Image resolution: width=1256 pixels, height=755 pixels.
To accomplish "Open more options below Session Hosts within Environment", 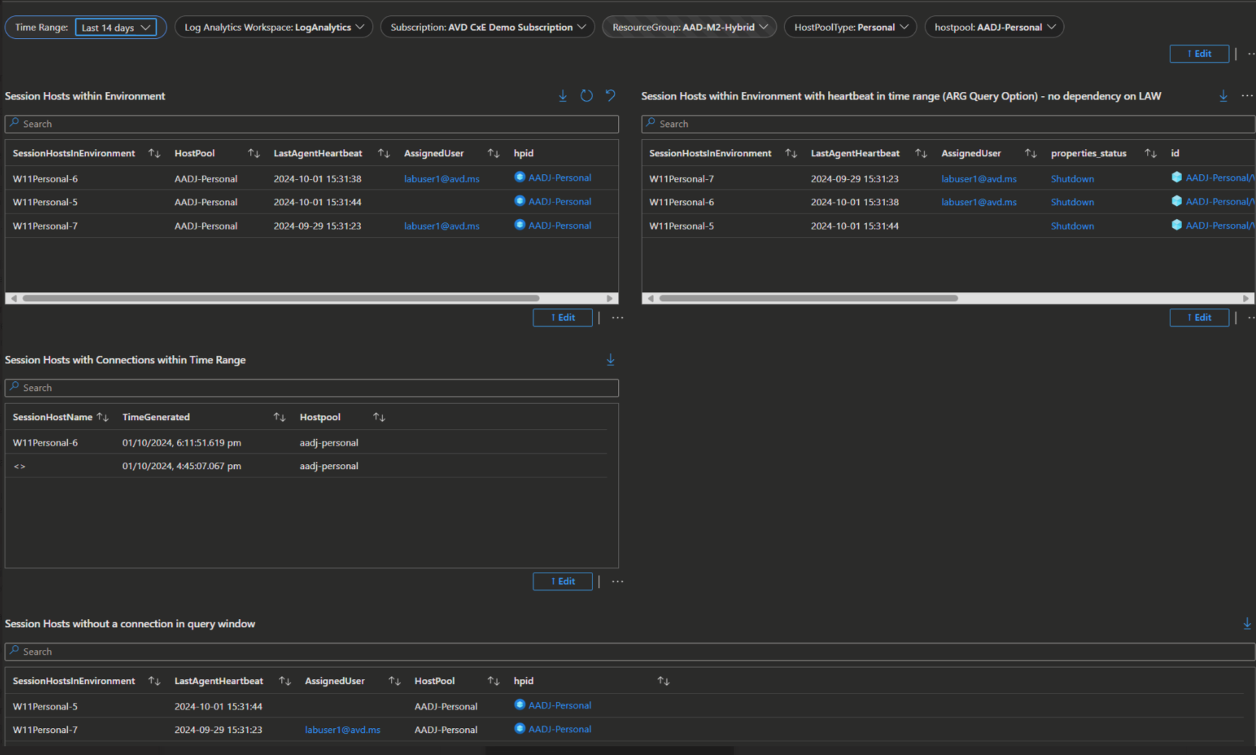I will click(x=617, y=318).
